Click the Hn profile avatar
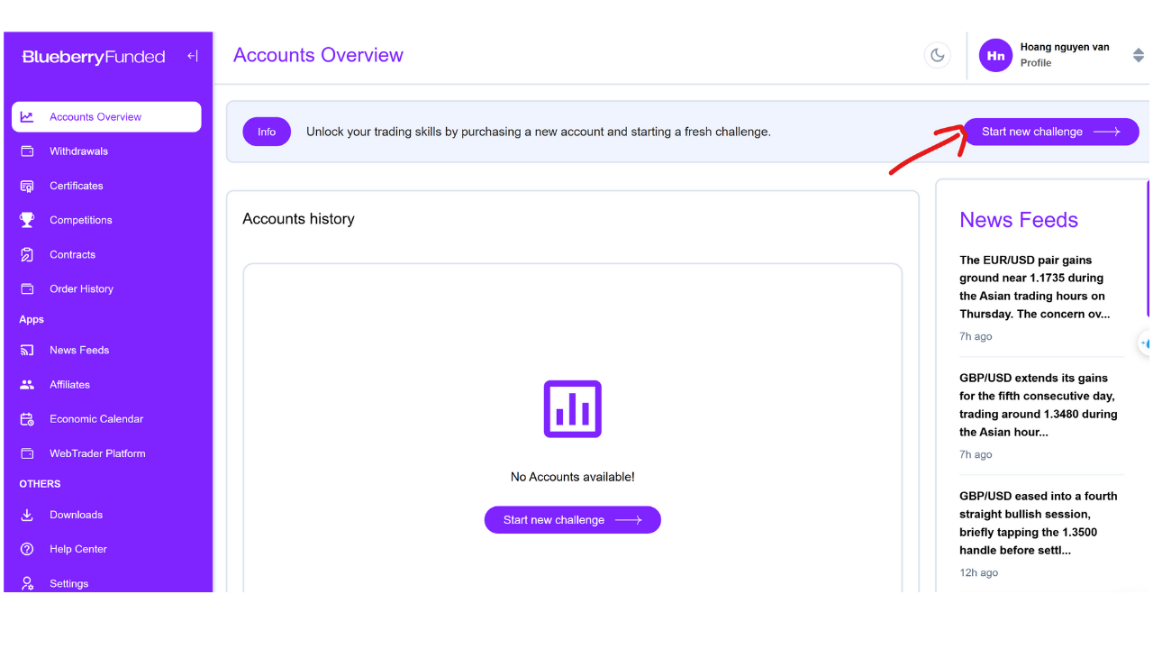The width and height of the screenshot is (1153, 649). tap(995, 56)
